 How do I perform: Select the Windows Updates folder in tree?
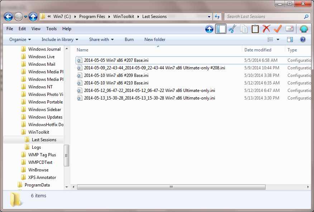[45, 117]
